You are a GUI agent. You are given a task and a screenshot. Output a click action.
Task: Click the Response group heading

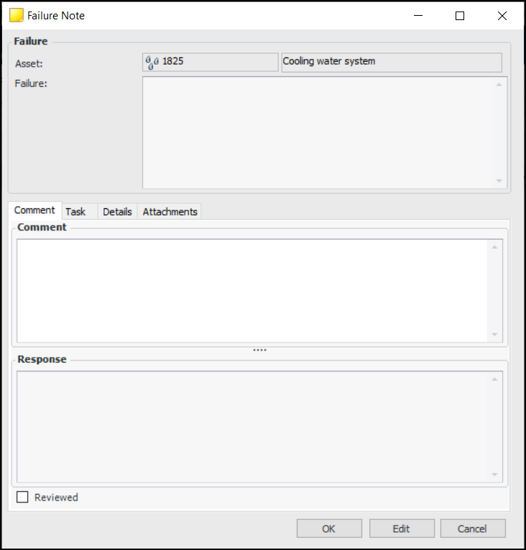click(x=42, y=359)
